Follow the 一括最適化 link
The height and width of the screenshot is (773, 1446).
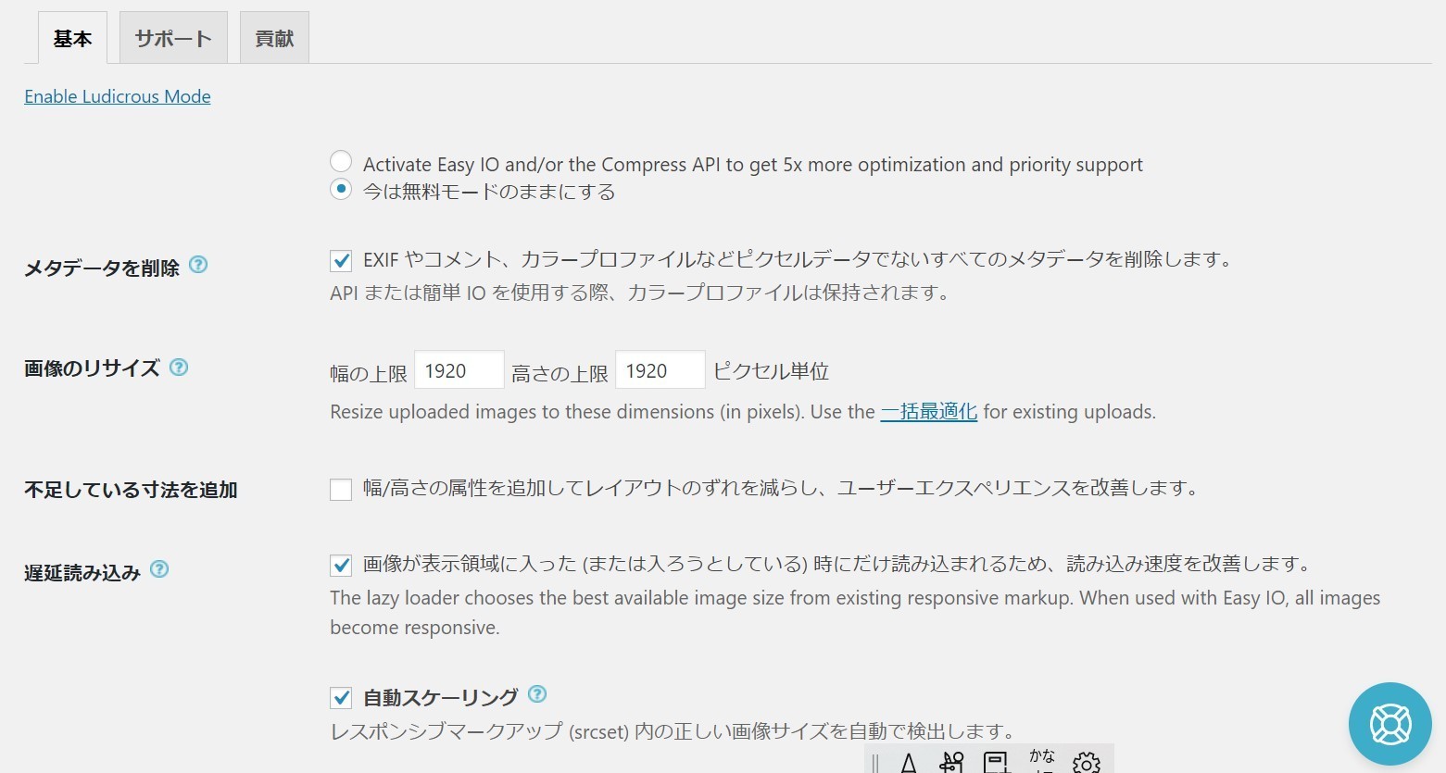(x=929, y=411)
